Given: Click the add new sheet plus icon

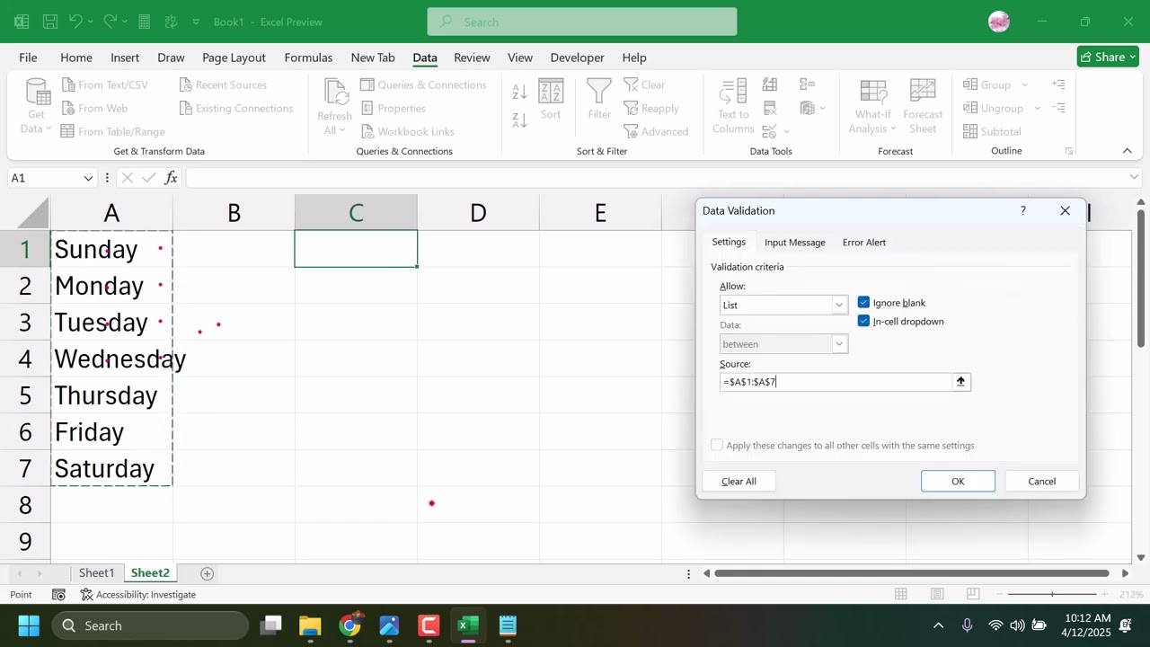Looking at the screenshot, I should pyautogui.click(x=207, y=573).
